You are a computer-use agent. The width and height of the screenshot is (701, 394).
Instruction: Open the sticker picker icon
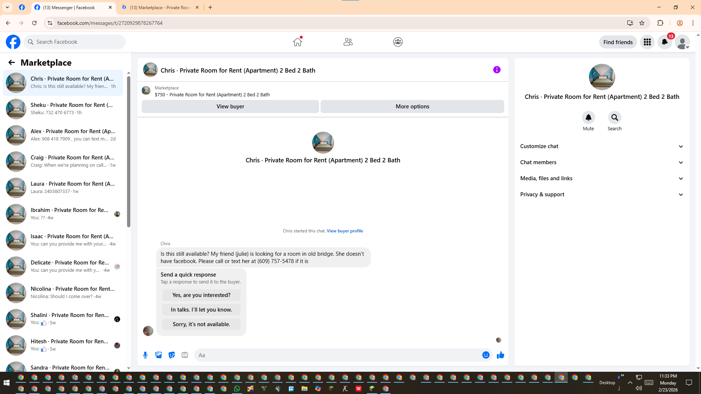172,355
